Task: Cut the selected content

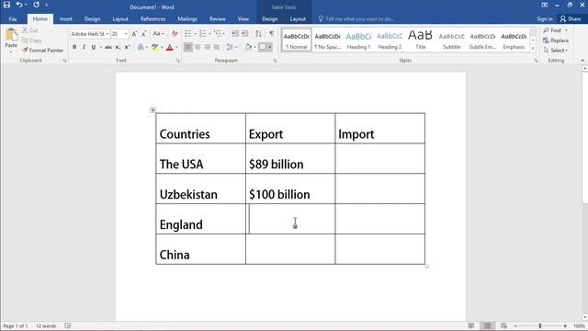Action: [30, 30]
